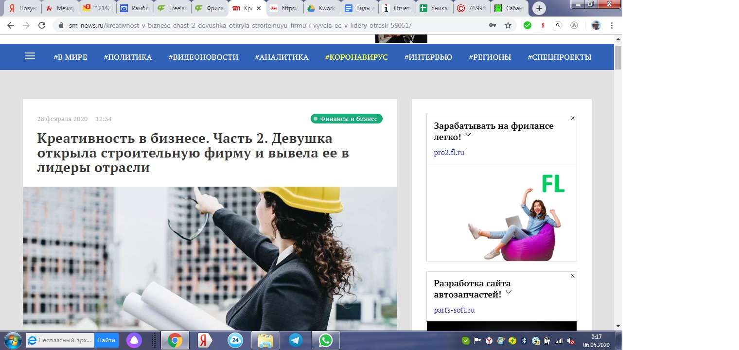Click the taskbar search field 'Бесплатный арх...'
This screenshot has width=739, height=350.
click(60, 340)
